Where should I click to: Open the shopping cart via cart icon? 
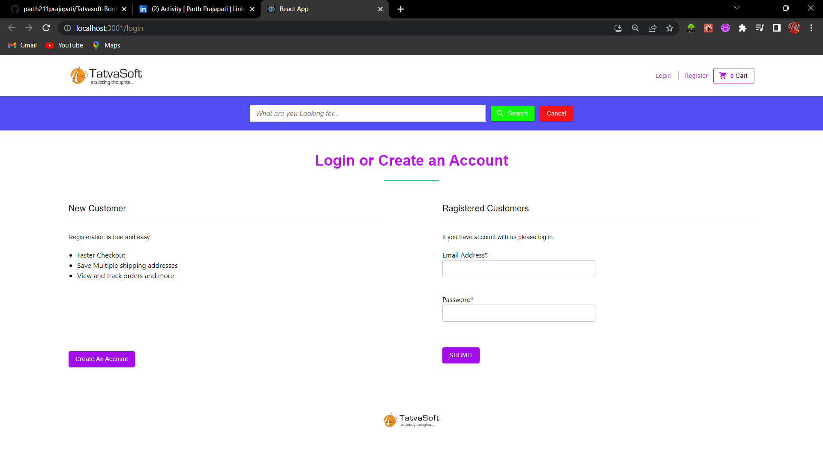(x=733, y=76)
